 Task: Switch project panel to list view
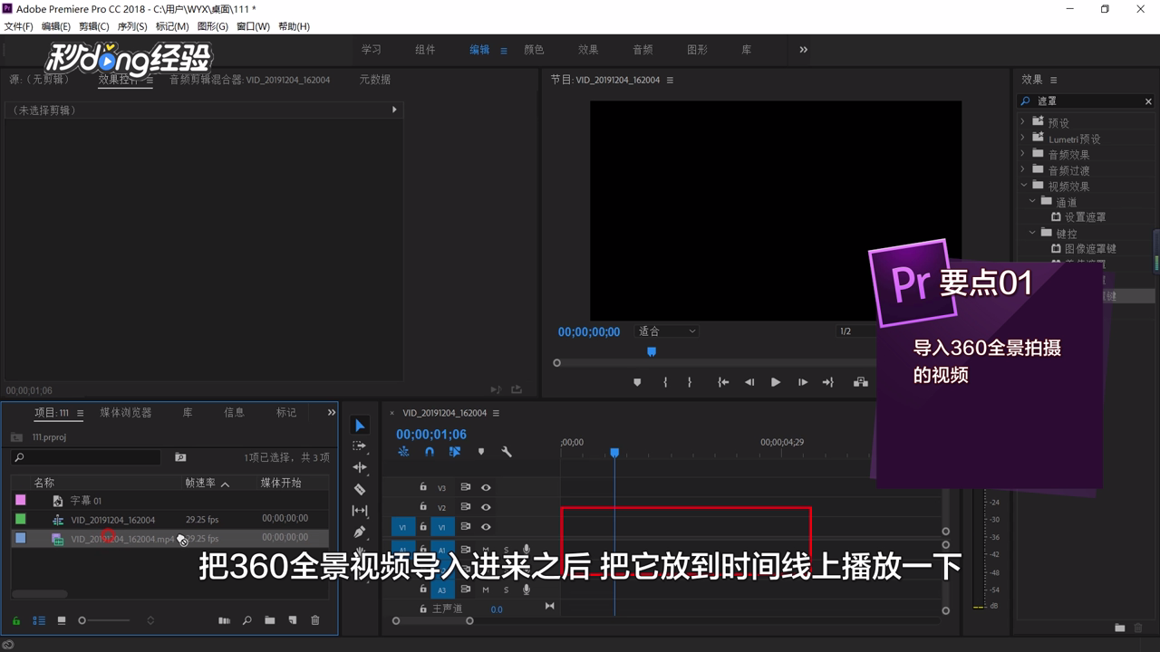pyautogui.click(x=39, y=620)
